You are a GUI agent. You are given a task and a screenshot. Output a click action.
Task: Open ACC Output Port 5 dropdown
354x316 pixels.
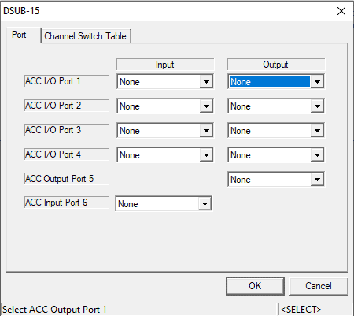(276, 180)
